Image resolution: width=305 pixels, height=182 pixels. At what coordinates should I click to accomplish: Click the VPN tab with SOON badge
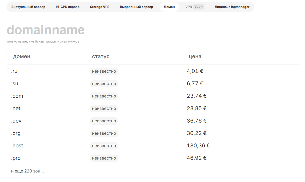tap(194, 7)
